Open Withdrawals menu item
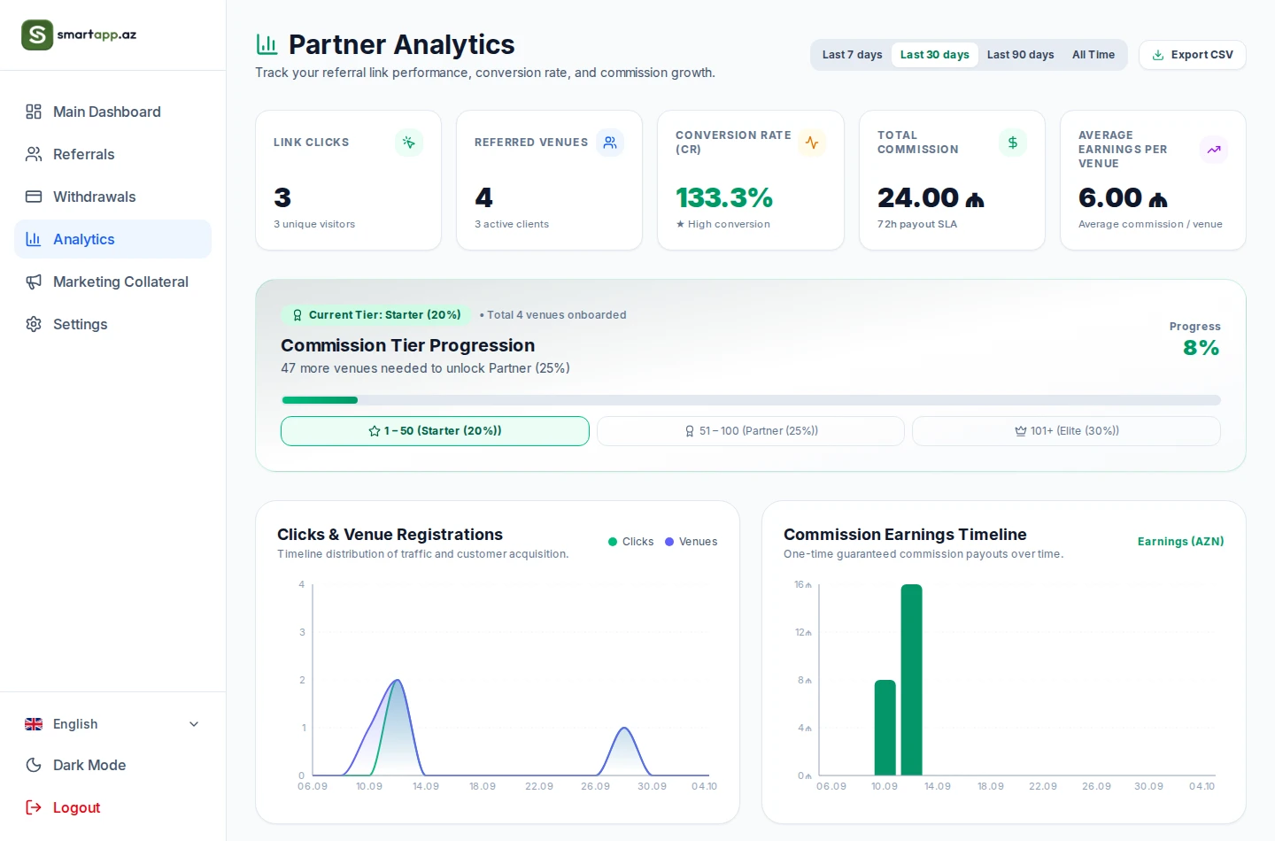Viewport: 1275px width, 841px height. point(112,197)
